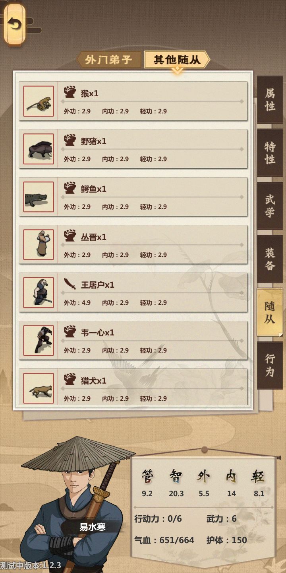Select the hunting dog portrait icon
Image resolution: width=286 pixels, height=573 pixels.
(39, 388)
